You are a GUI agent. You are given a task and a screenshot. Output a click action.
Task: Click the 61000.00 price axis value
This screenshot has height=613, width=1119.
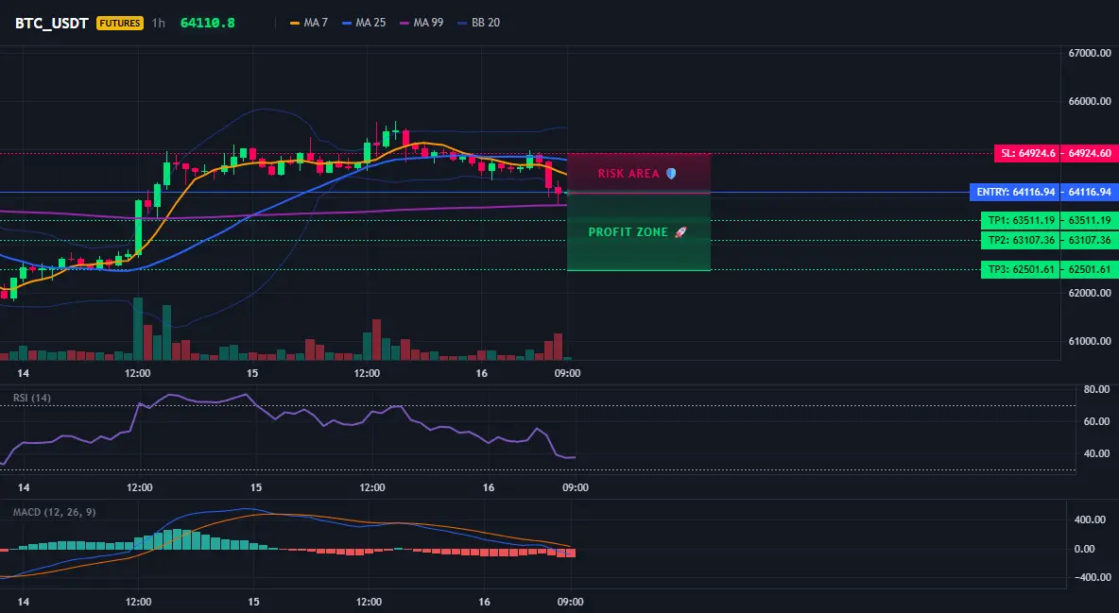pos(1090,341)
